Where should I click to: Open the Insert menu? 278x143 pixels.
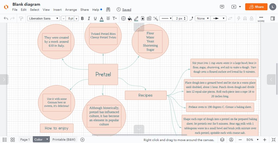pyautogui.click(x=58, y=10)
